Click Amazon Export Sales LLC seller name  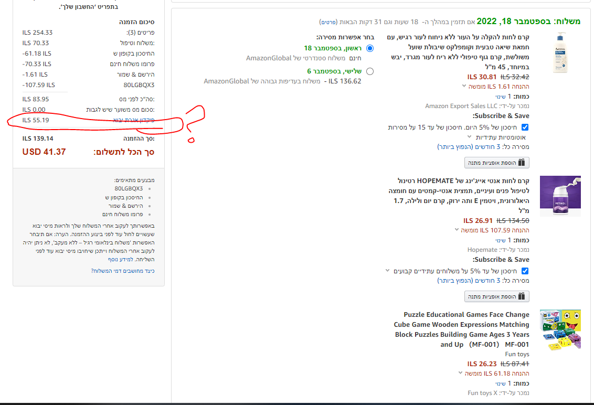[461, 106]
